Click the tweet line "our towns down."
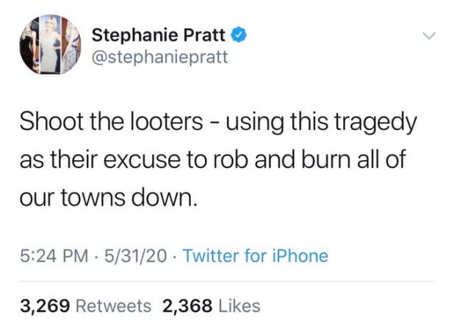 [107, 198]
